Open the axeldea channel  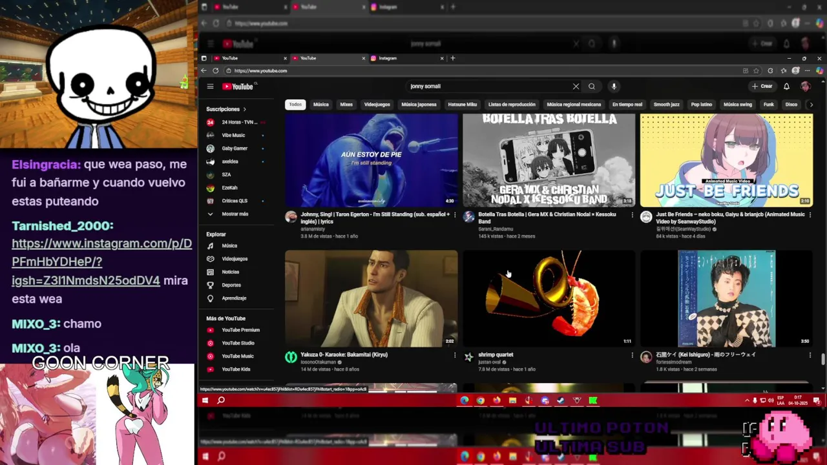click(x=235, y=161)
